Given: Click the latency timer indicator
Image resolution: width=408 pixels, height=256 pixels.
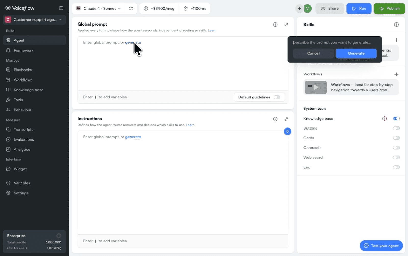Looking at the screenshot, I should point(195,8).
